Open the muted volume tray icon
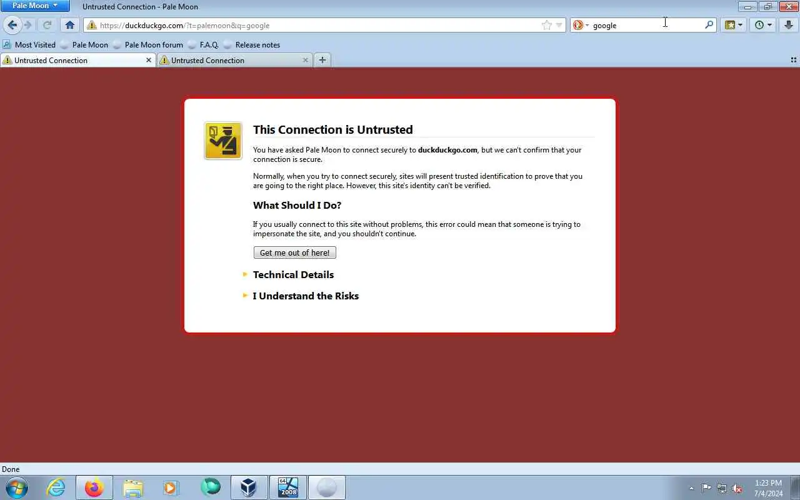This screenshot has width=800, height=500. (x=737, y=488)
